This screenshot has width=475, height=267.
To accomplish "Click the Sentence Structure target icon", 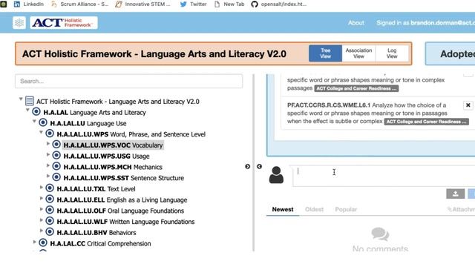I will click(56, 177).
